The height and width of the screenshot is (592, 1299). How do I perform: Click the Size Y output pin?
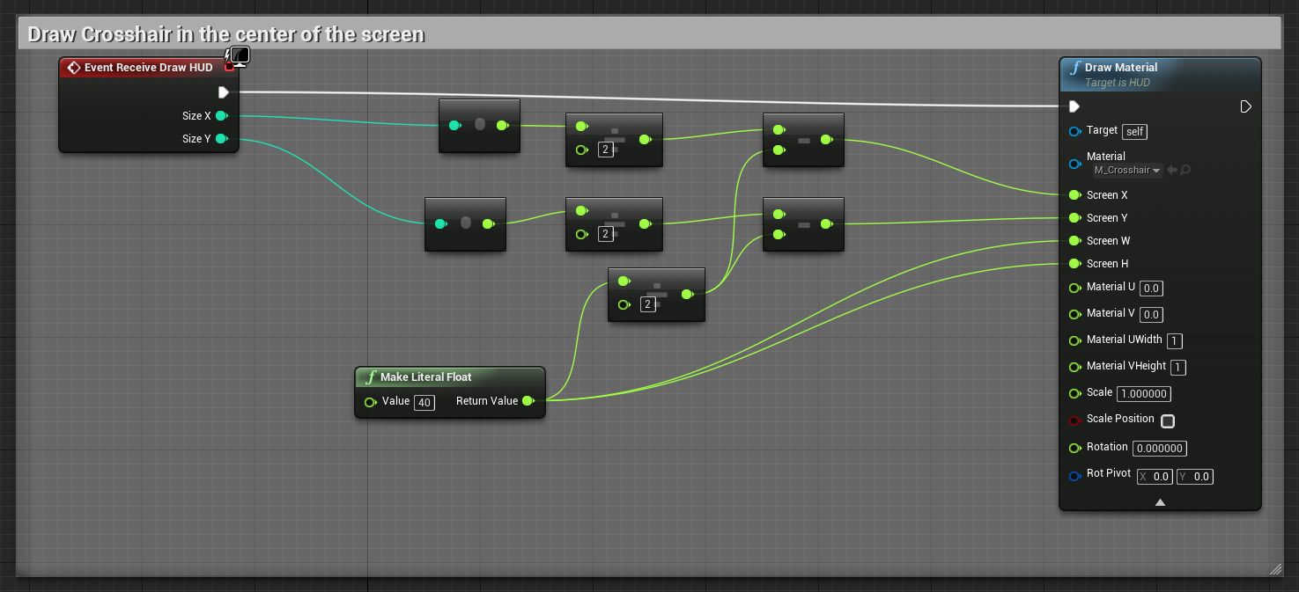pyautogui.click(x=222, y=139)
